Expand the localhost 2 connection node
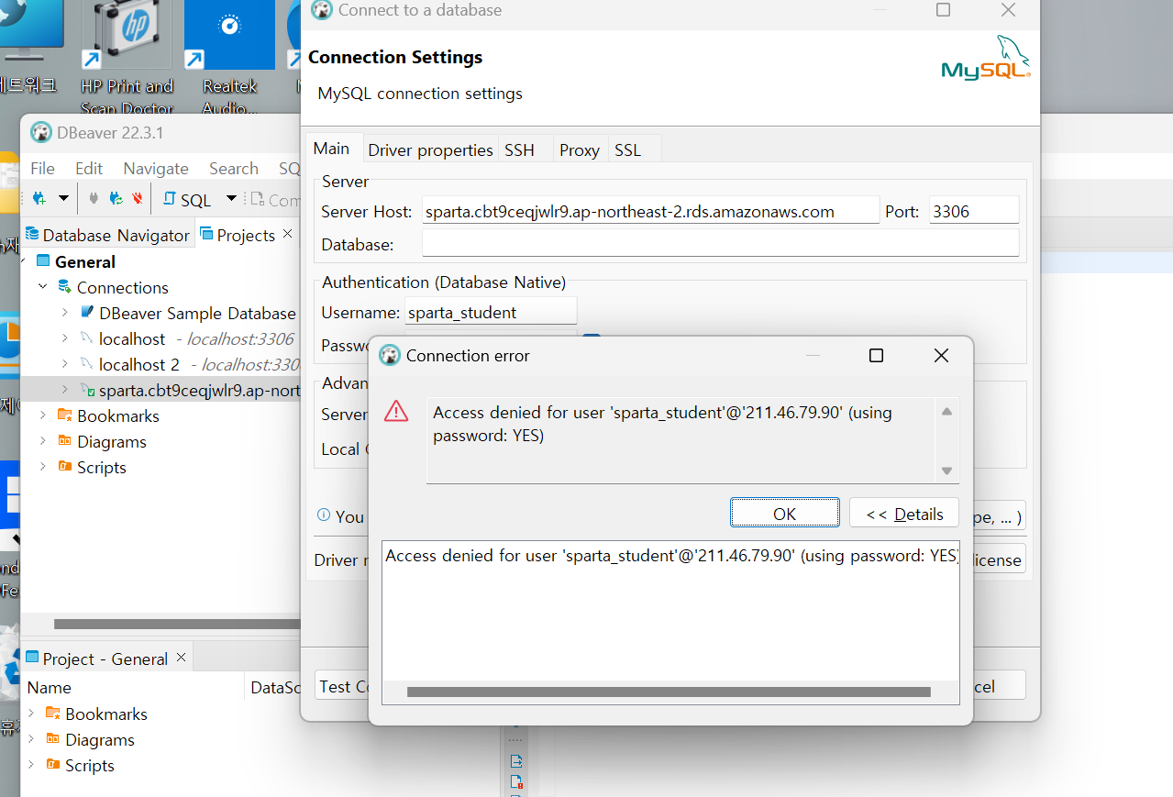This screenshot has height=797, width=1173. (x=65, y=364)
